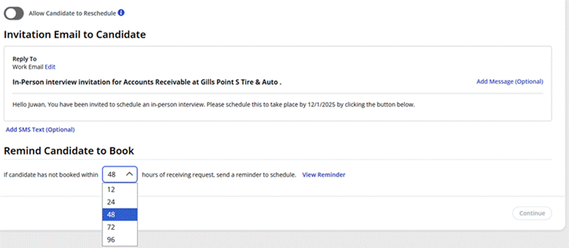
Task: Choose the 96 option in the hours list
Action: coord(111,239)
